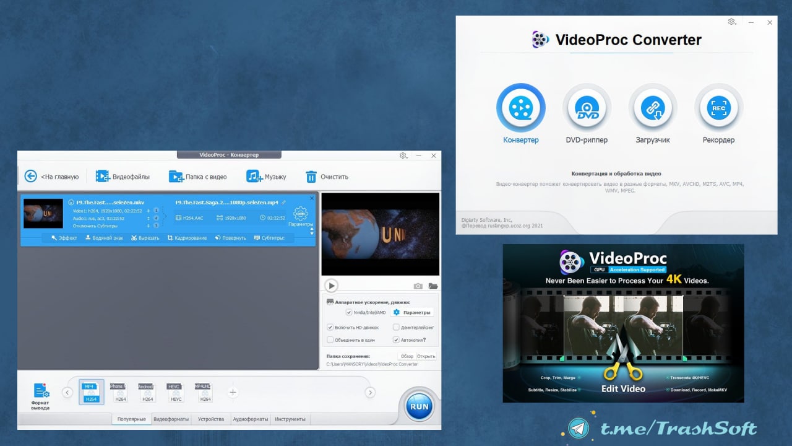Open the Кадрирование crop tool
Image resolution: width=792 pixels, height=446 pixels.
[x=187, y=238]
